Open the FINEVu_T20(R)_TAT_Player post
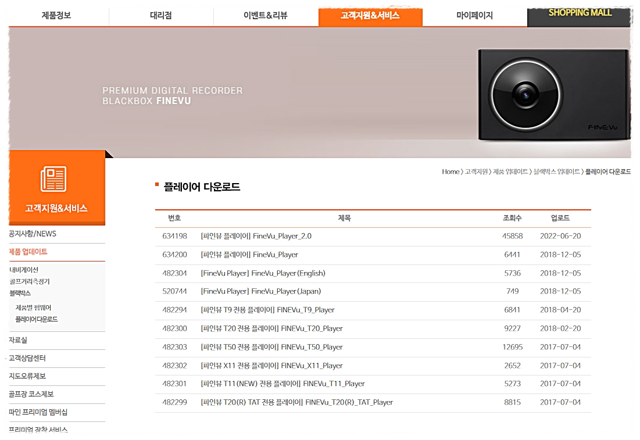The width and height of the screenshot is (640, 440). click(x=296, y=402)
